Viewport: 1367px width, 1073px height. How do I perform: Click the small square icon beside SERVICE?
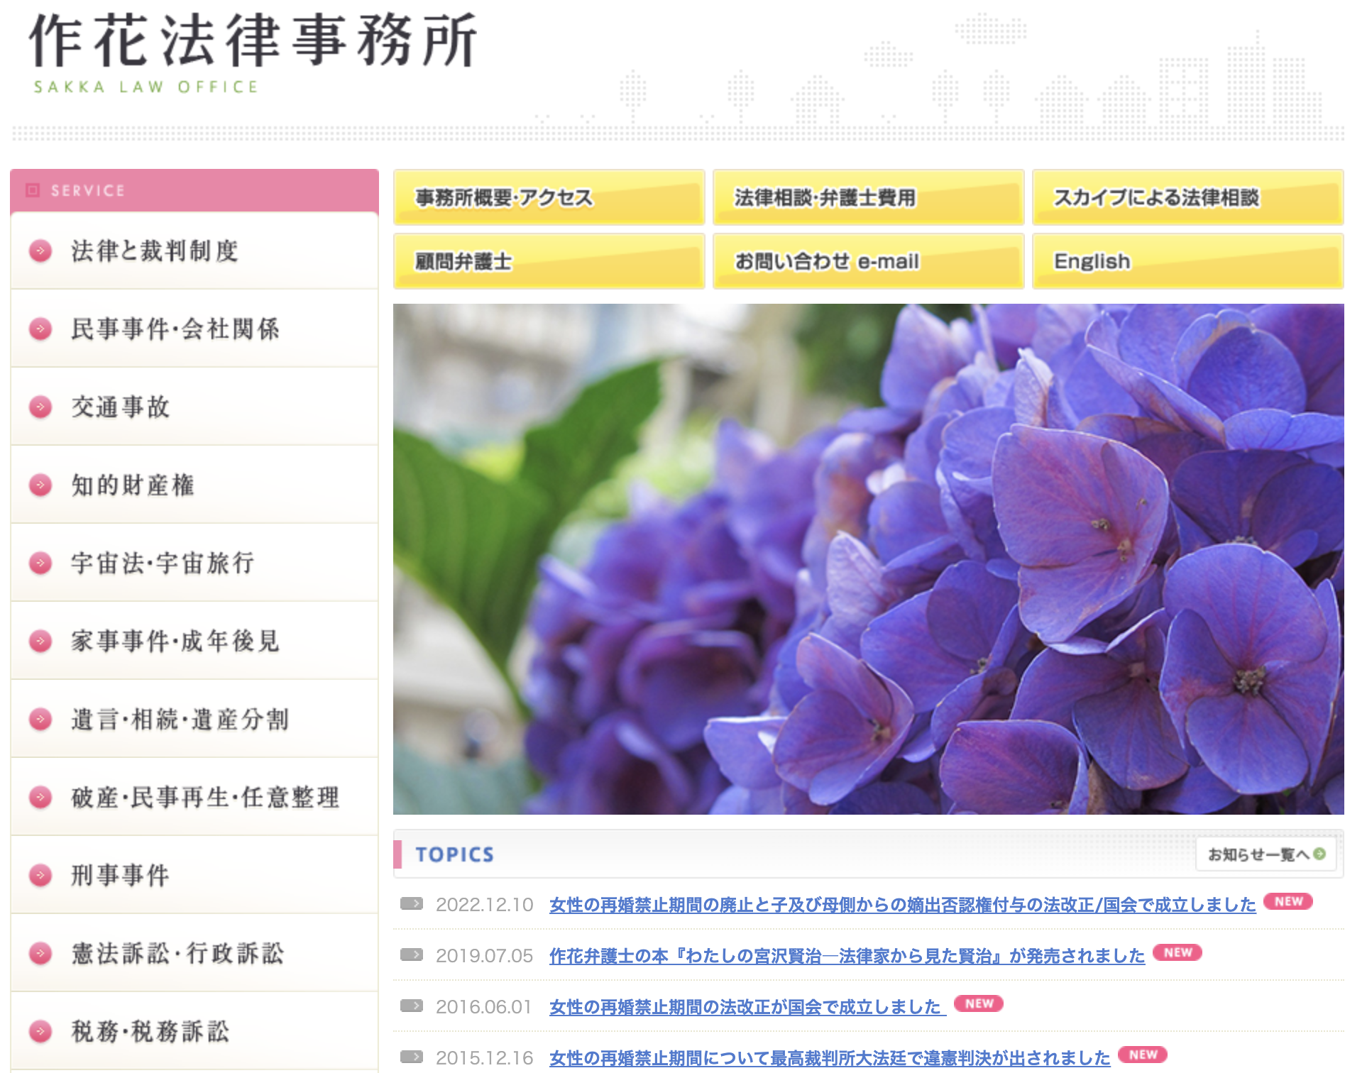32,190
